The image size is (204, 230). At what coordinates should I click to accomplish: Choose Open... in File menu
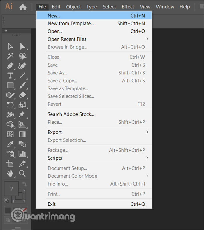(x=94, y=31)
